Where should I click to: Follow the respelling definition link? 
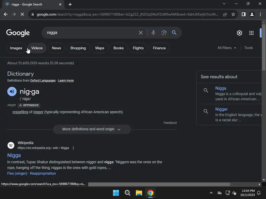pos(20,112)
